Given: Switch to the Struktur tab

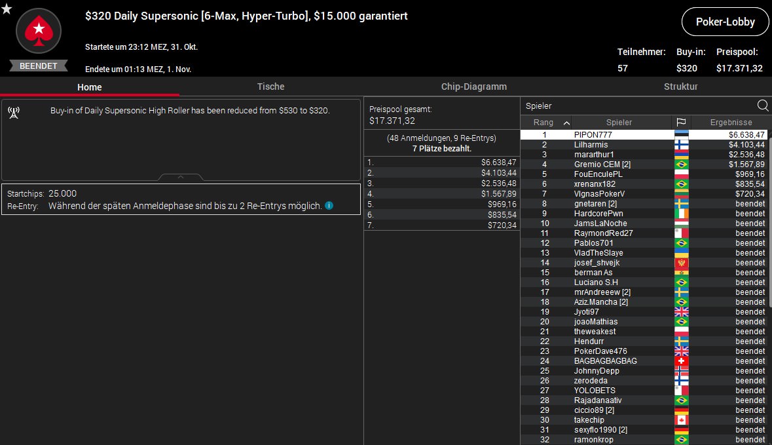Looking at the screenshot, I should (680, 87).
